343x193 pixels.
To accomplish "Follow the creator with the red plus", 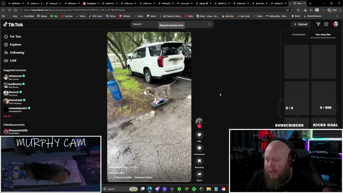I will tap(199, 126).
